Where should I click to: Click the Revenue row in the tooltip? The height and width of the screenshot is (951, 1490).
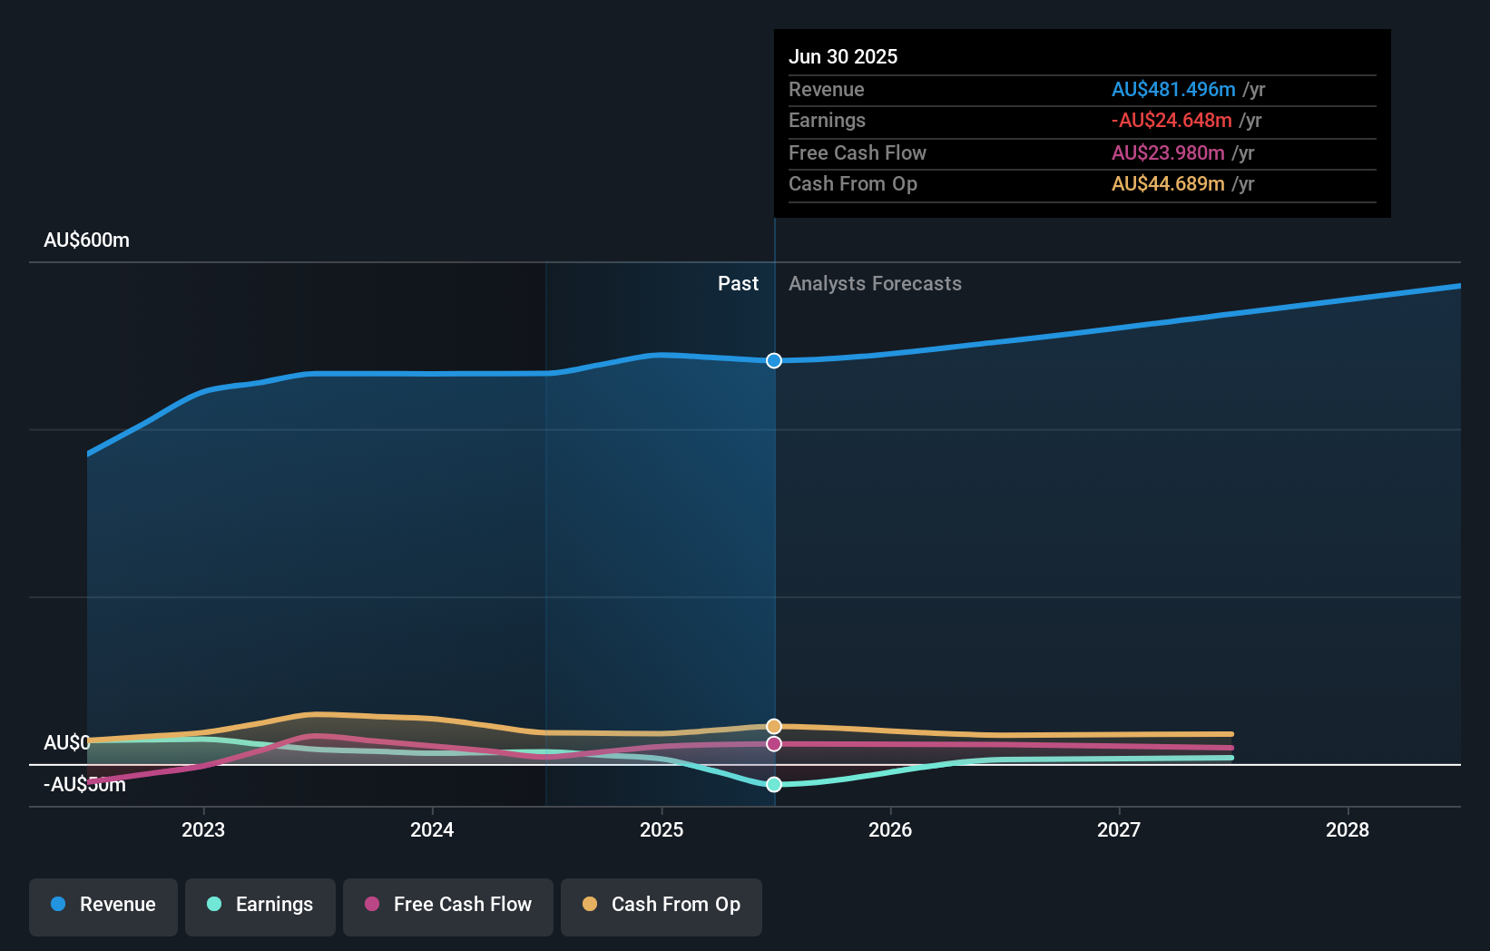point(1080,89)
